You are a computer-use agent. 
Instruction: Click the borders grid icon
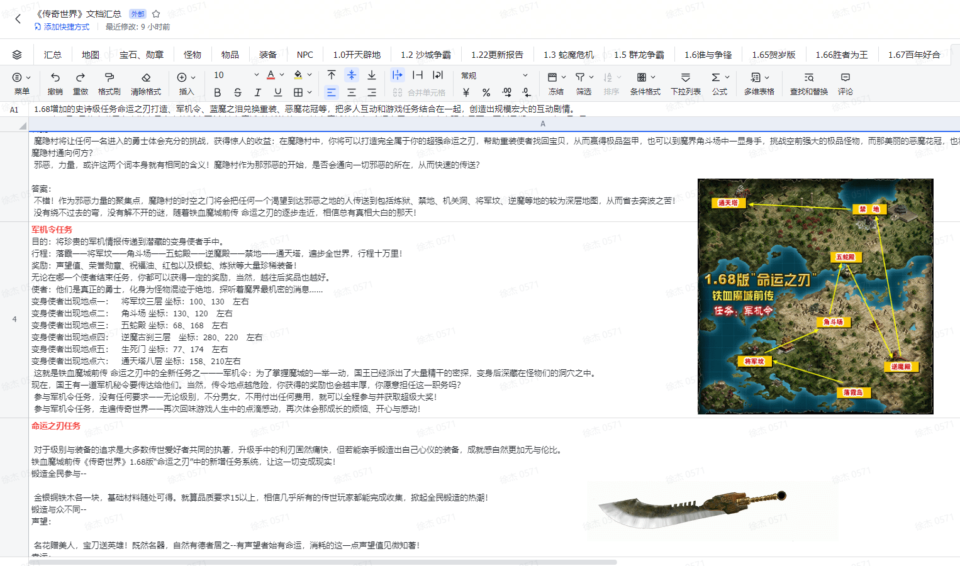(x=298, y=92)
